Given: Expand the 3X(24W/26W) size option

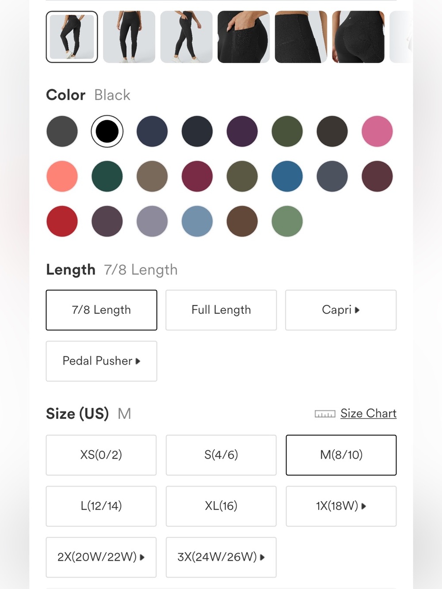Looking at the screenshot, I should [x=221, y=557].
